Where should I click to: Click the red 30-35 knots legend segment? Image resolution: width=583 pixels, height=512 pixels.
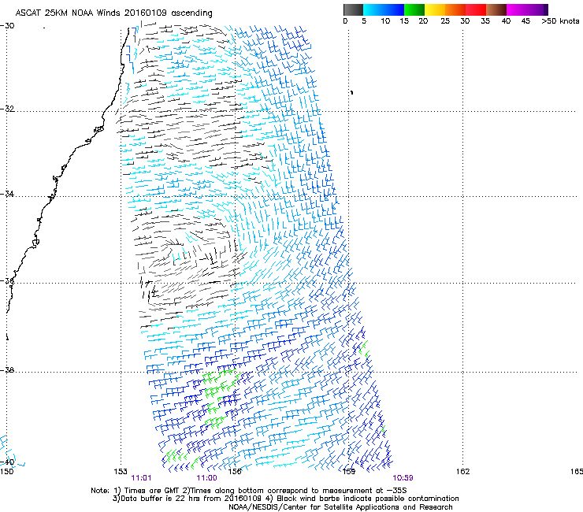[x=476, y=9]
